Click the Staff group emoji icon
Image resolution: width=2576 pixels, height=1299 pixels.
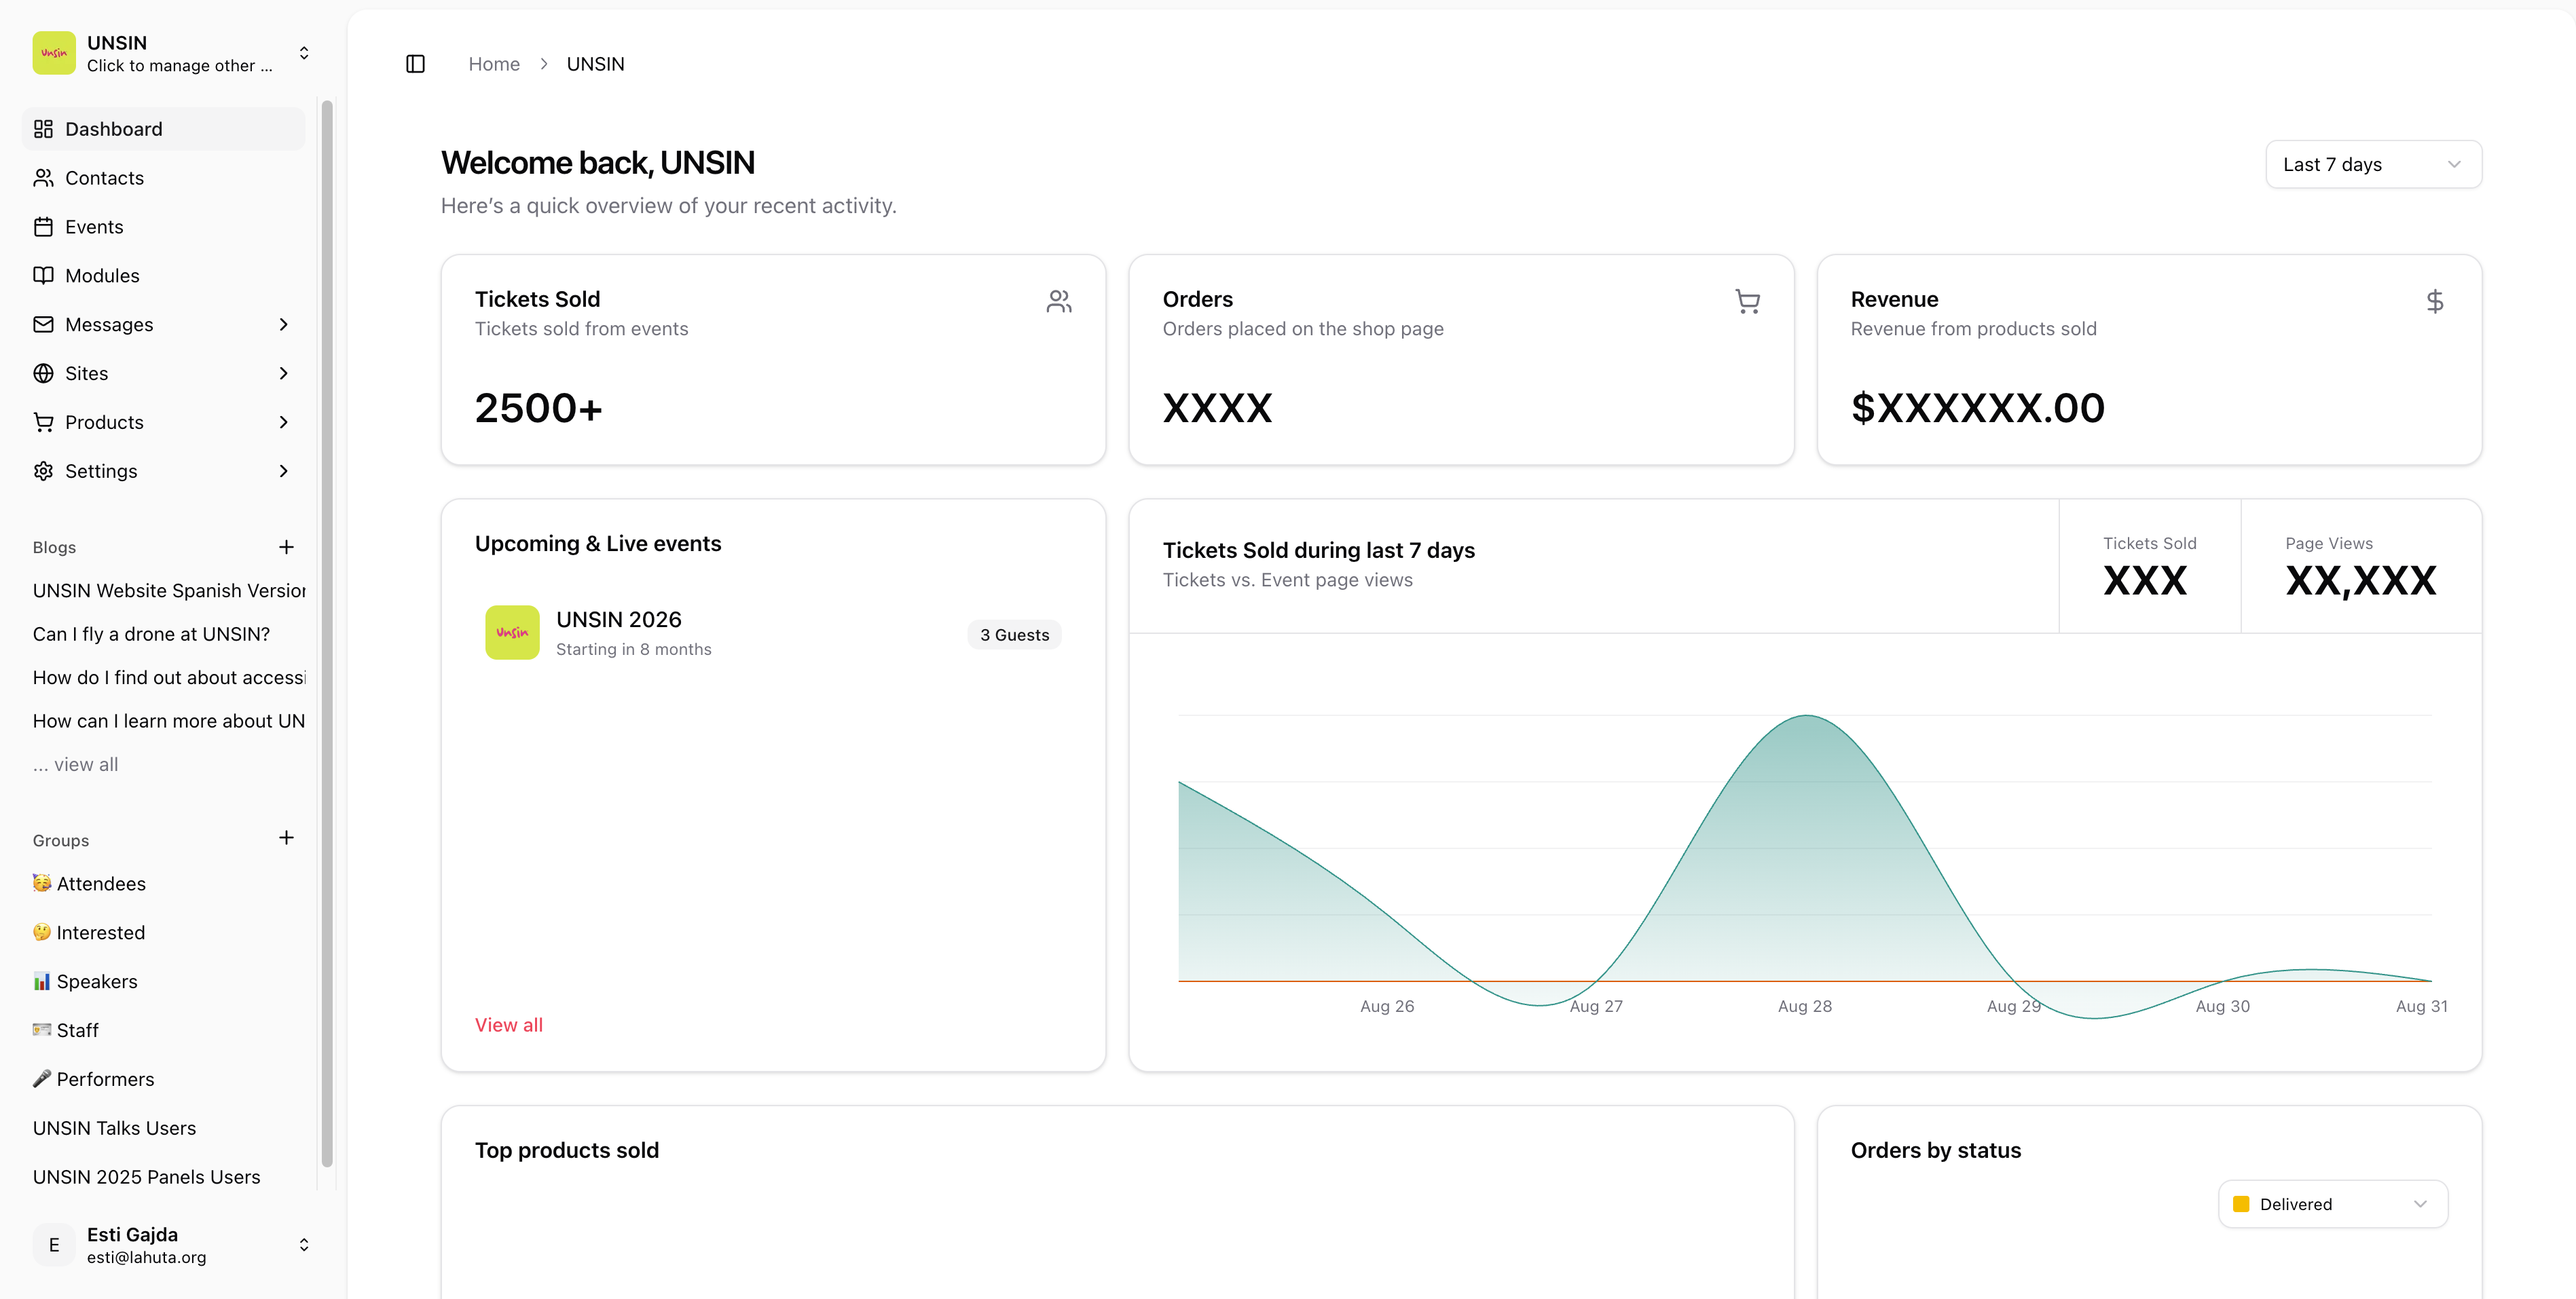coord(42,1029)
